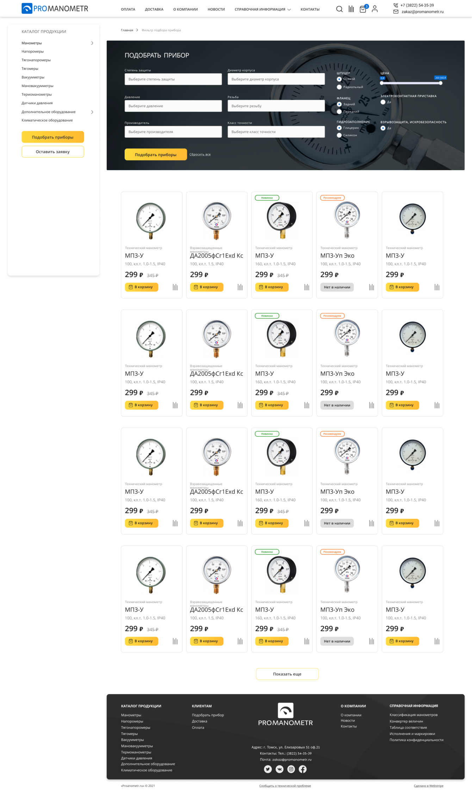Screen dimensions: 472x792
Task: Click the right price slider handle
Action: click(440, 83)
